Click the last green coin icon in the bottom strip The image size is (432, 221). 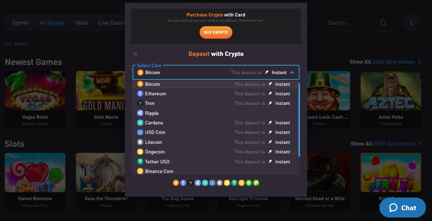(256, 183)
